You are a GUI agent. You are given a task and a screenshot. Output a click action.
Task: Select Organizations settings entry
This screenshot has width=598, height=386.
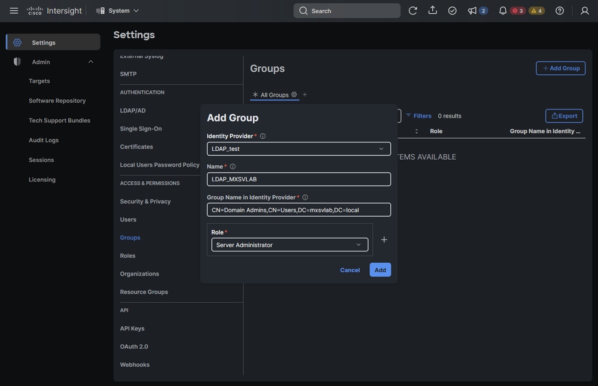coord(139,274)
